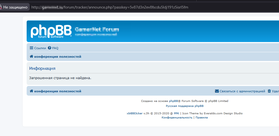The image size is (279, 136).
Task: Click the phpBB forum software logo
Action: 51,32
